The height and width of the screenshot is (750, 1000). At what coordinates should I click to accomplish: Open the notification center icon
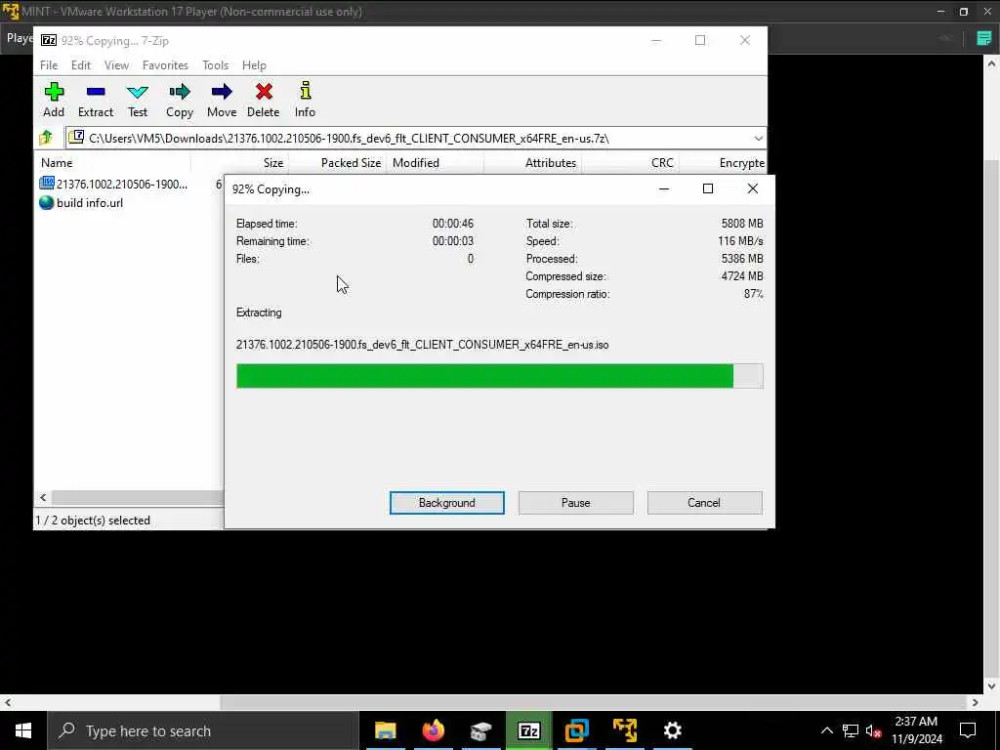pyautogui.click(x=968, y=730)
